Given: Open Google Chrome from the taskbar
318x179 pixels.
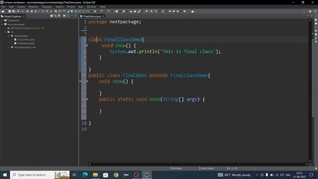Looking at the screenshot, I should pos(116,175).
